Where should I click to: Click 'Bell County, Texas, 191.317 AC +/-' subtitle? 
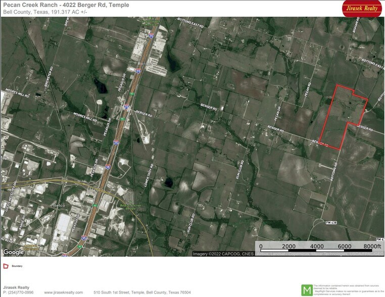45,12
